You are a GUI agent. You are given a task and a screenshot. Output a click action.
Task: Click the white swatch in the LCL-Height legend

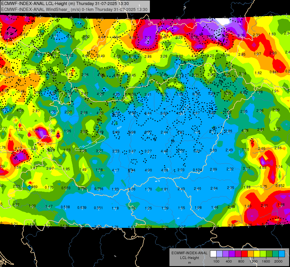(213, 254)
